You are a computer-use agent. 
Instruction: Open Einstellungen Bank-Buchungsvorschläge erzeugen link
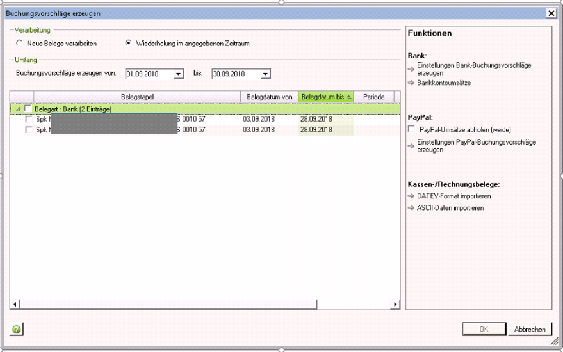(474, 69)
